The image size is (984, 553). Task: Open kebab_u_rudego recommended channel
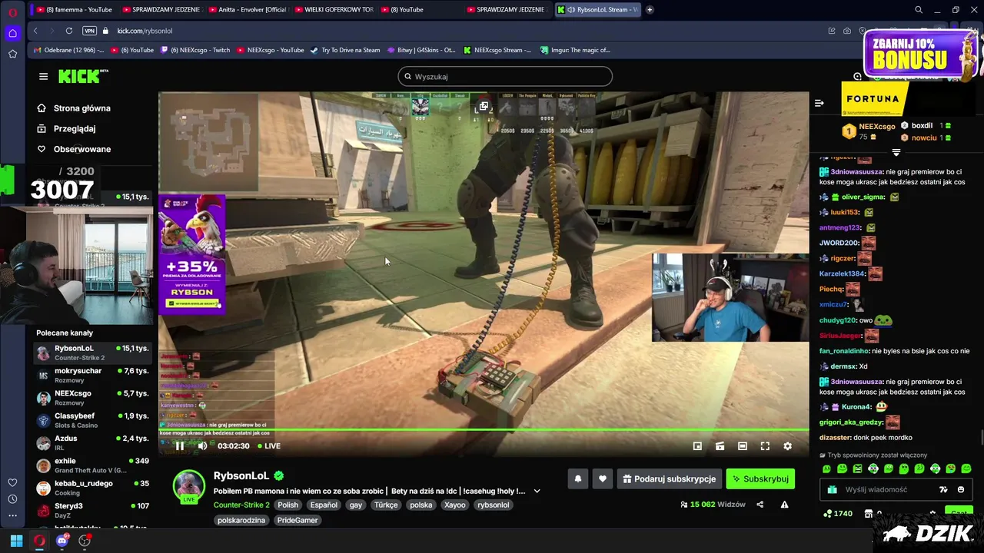coord(92,488)
